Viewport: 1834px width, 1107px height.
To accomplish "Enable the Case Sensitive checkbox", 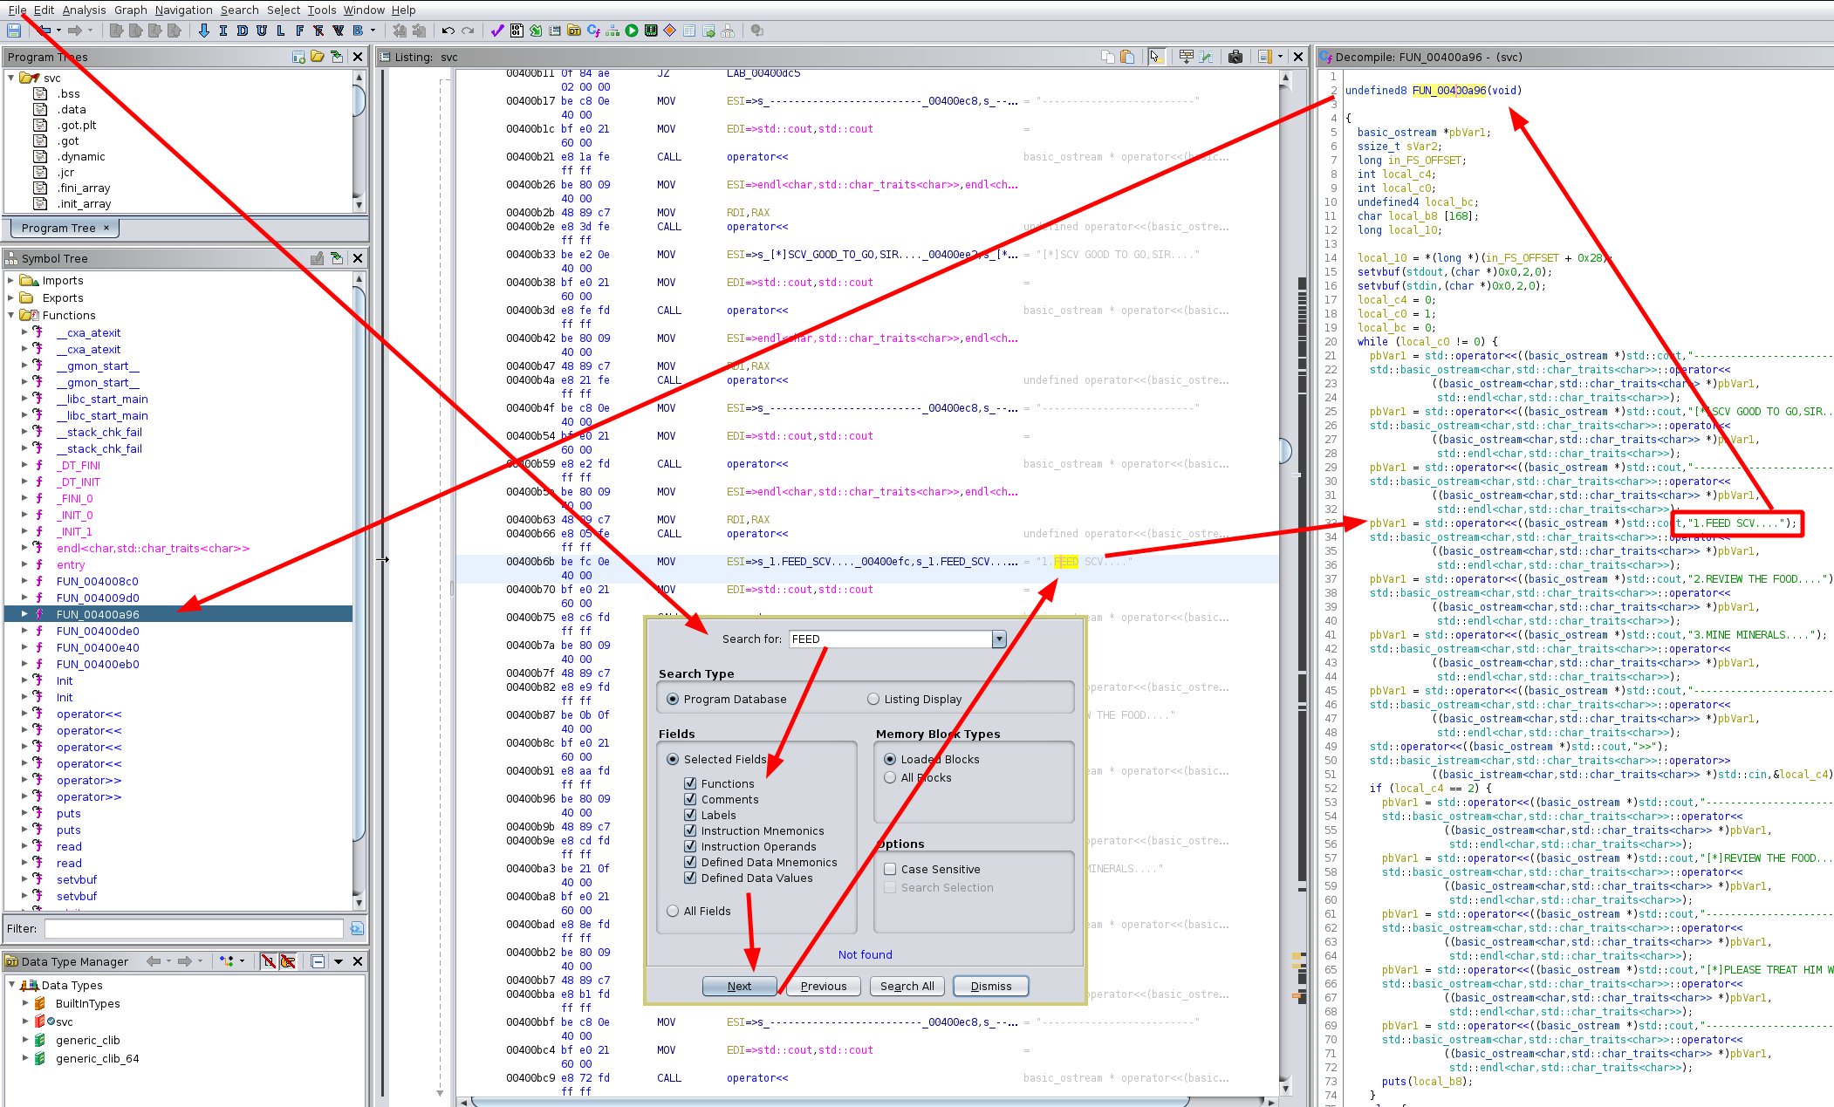I will coord(890,870).
